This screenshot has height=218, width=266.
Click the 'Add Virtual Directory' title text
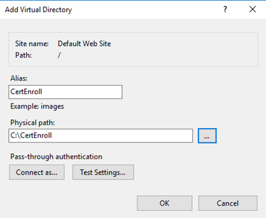click(x=38, y=10)
